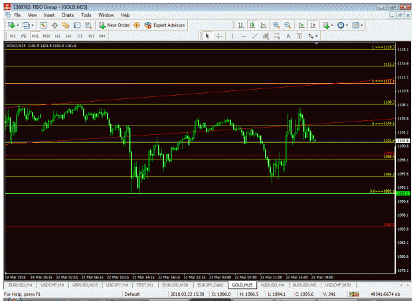
Task: Open the Insert menu
Action: click(49, 15)
